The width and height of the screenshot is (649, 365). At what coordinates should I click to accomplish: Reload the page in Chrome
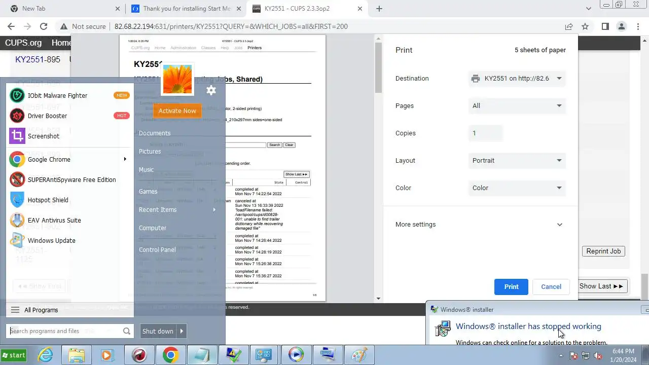44,26
